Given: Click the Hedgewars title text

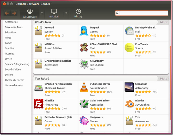Looking at the screenshot, I should pos(96,117).
